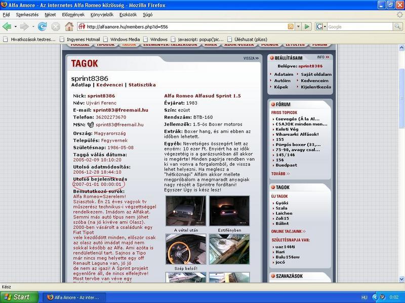Open the Windows Media bookmark

click(x=121, y=39)
